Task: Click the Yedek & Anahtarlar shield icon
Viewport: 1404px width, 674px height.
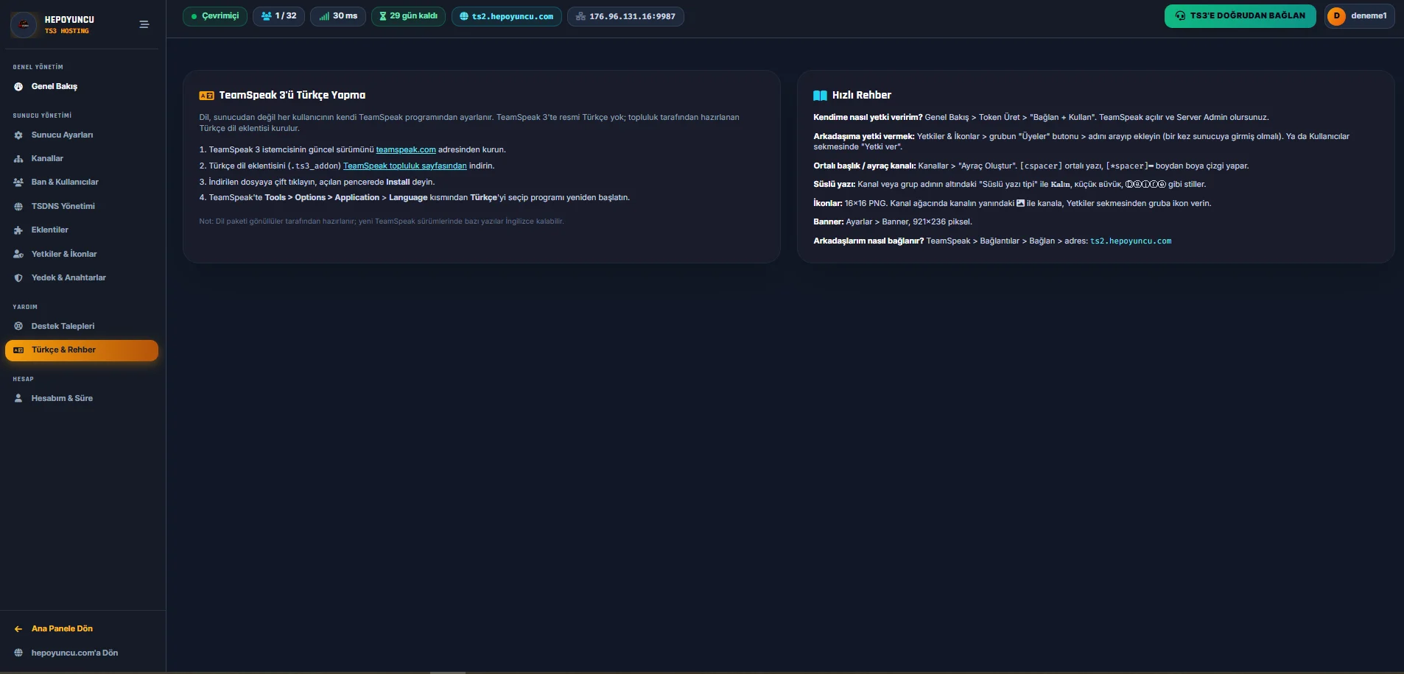Action: 18,278
